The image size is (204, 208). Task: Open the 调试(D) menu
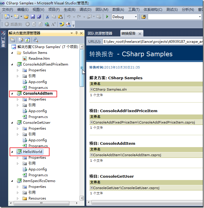[85, 10]
